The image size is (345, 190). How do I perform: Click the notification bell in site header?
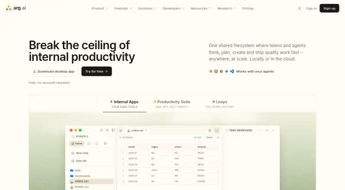[x=299, y=8]
